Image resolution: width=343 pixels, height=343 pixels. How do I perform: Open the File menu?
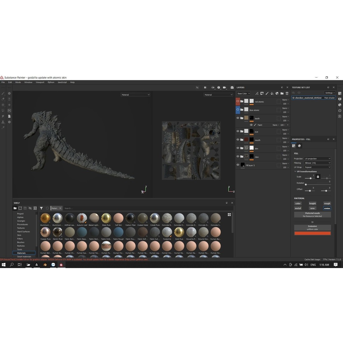pos(3,82)
